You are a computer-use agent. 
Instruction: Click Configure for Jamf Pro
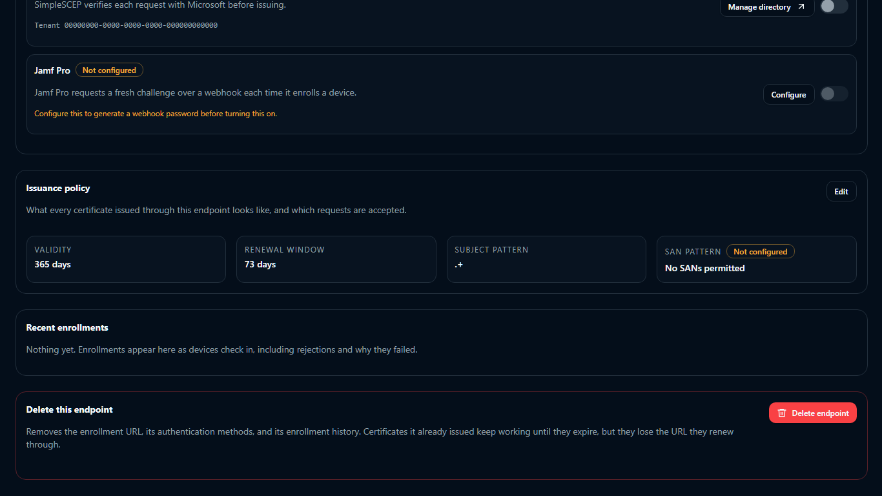pyautogui.click(x=788, y=94)
